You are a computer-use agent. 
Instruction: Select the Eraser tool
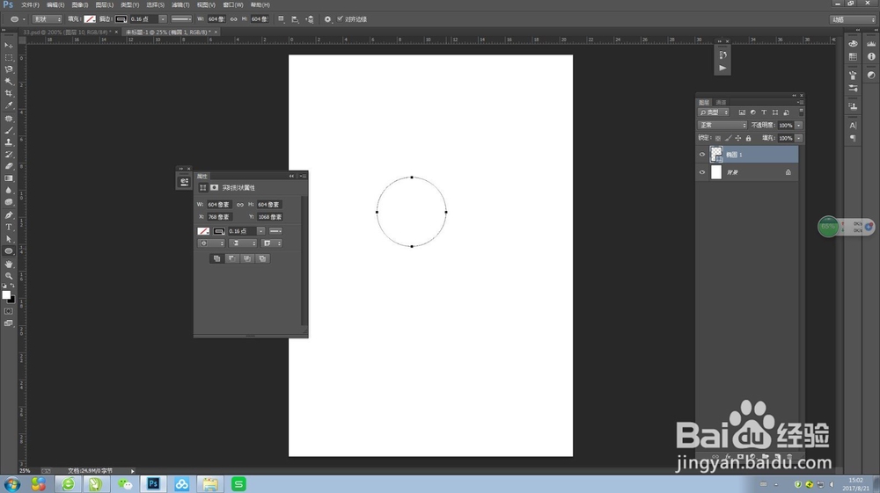tap(9, 166)
